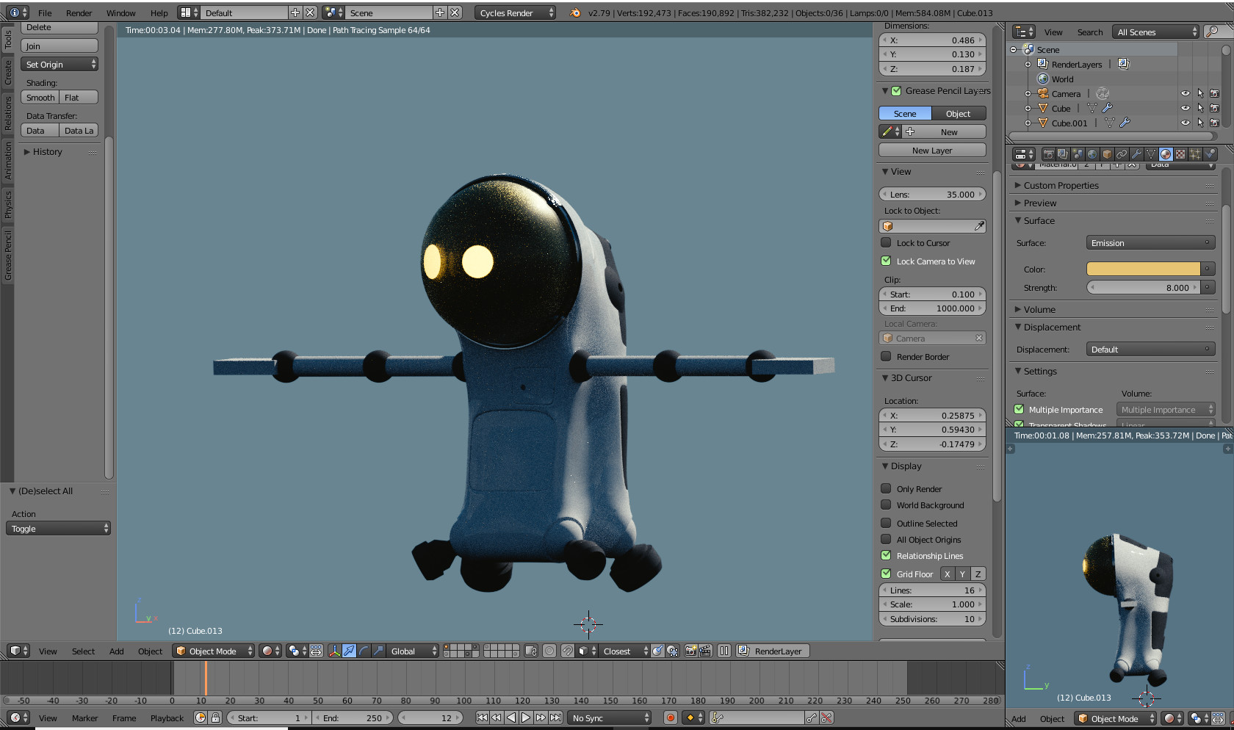Screen dimensions: 1234x730
Task: Enable the World Background checkbox
Action: pyautogui.click(x=886, y=505)
